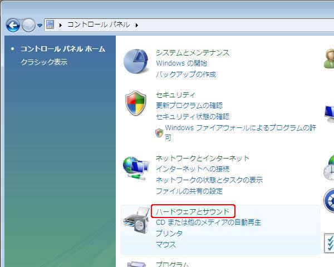Click the clock and globe icon
Viewport: 334px width, 267px height.
click(328, 168)
